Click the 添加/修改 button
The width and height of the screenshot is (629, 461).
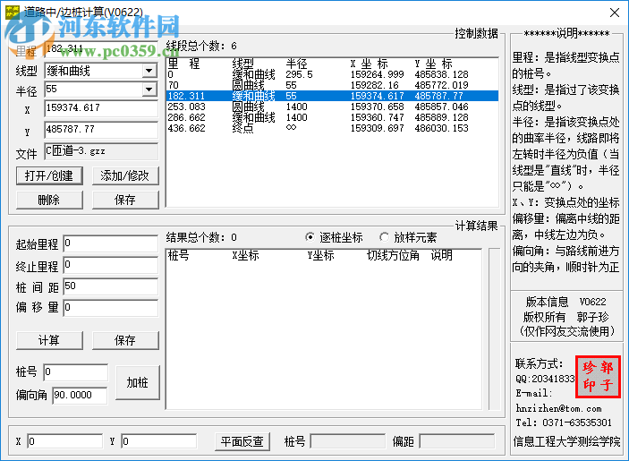point(125,175)
